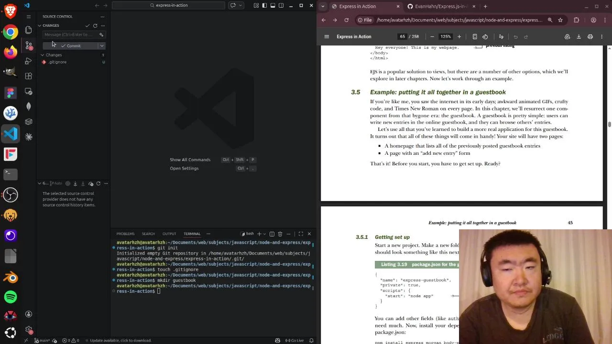The height and width of the screenshot is (344, 612).
Task: Open the Source Control views ellipsis menu
Action: point(102,16)
